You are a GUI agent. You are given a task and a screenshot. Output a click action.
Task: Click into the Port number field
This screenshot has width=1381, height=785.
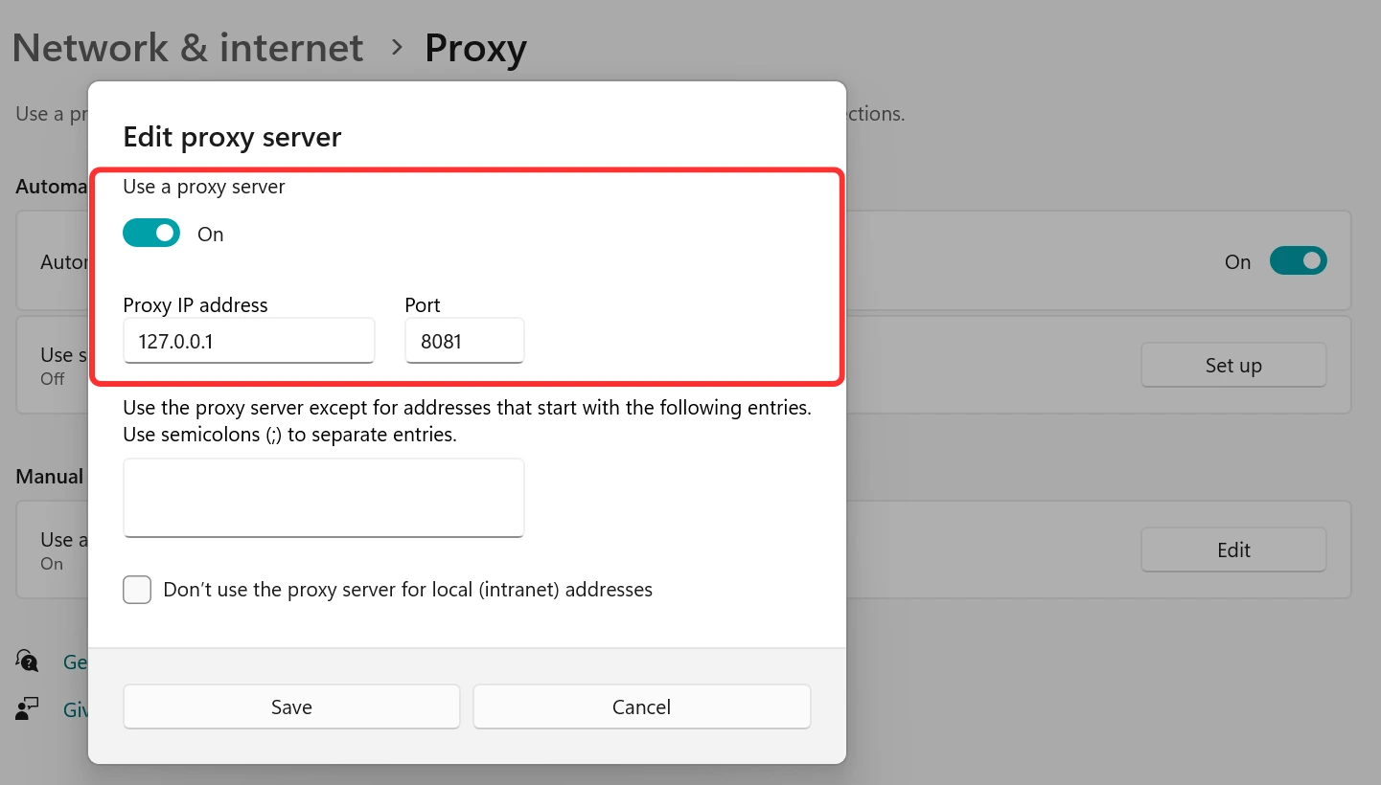464,341
